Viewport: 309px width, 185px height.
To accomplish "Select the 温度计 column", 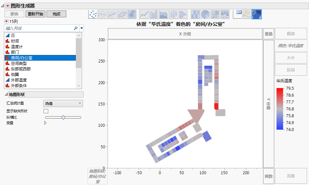I will click(x=40, y=46).
